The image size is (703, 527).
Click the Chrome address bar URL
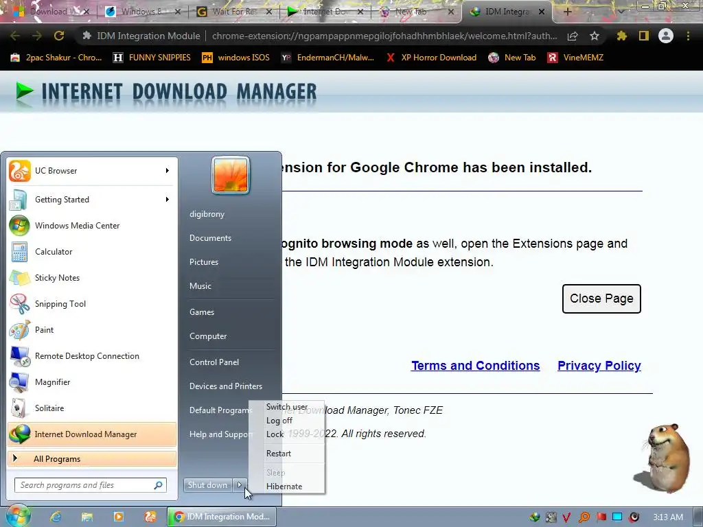tap(384, 36)
